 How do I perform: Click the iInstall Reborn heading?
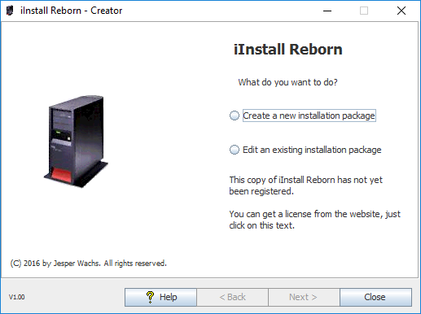click(288, 50)
